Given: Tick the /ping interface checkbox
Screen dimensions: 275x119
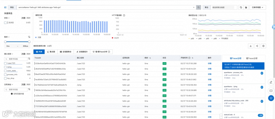Looking at the screenshot, I should click(x=5, y=67).
